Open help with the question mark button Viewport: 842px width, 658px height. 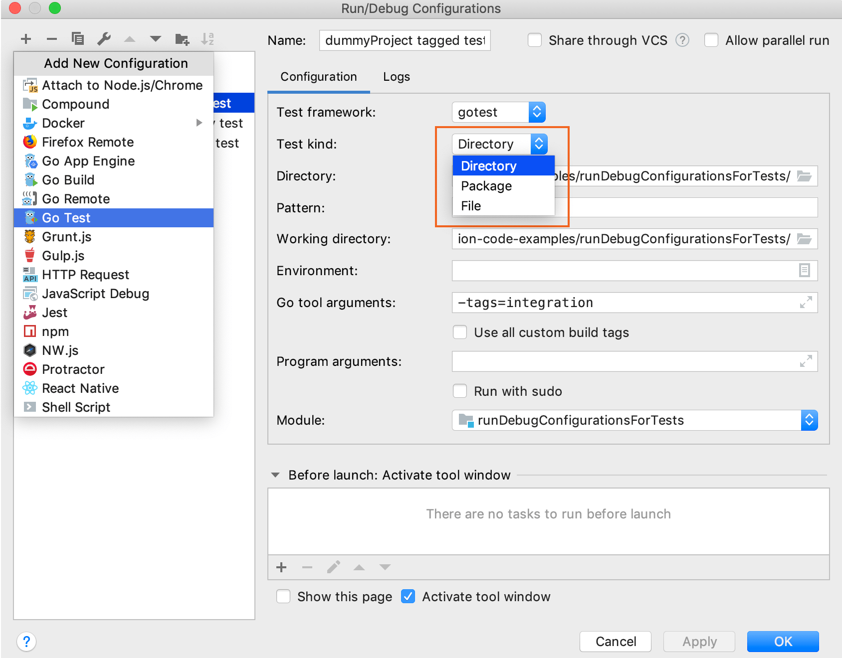point(26,642)
